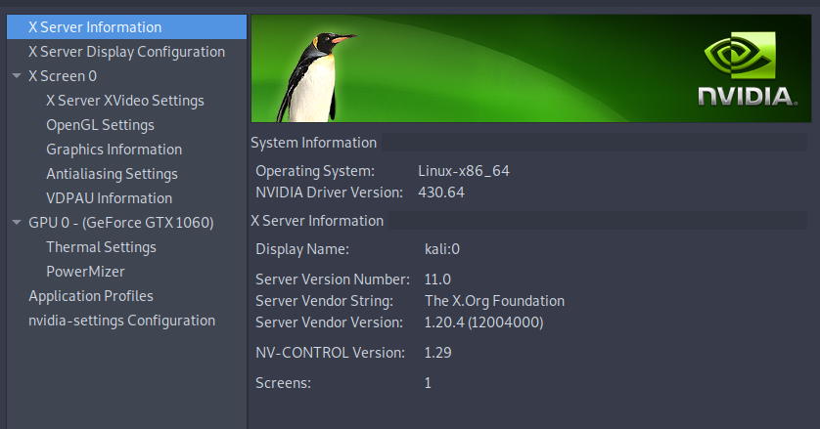Open Application Profiles page
The image size is (820, 429).
(x=91, y=296)
